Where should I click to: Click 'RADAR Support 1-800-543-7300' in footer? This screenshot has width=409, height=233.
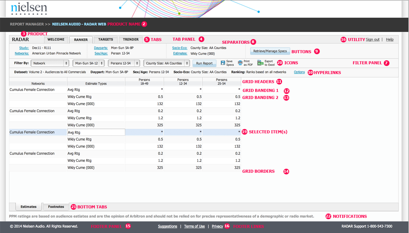tap(367, 226)
